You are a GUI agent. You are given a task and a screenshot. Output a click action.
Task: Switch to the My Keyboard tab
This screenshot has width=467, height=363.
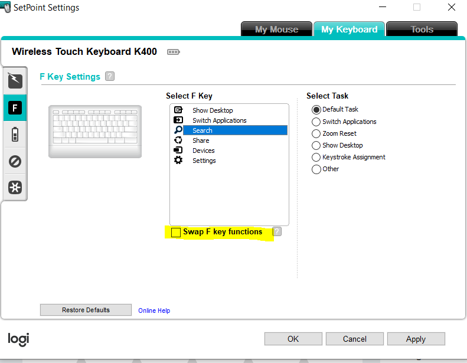349,29
